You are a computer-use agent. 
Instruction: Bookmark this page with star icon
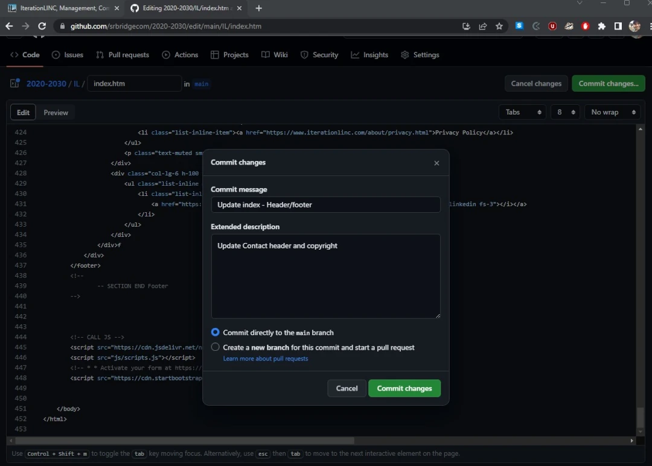click(499, 26)
